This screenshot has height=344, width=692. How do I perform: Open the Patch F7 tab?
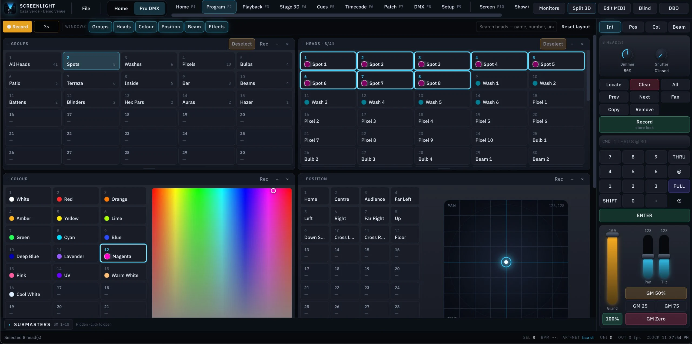point(393,7)
